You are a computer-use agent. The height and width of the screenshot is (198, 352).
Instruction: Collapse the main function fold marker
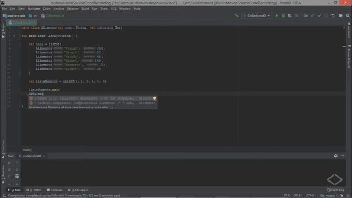20,36
